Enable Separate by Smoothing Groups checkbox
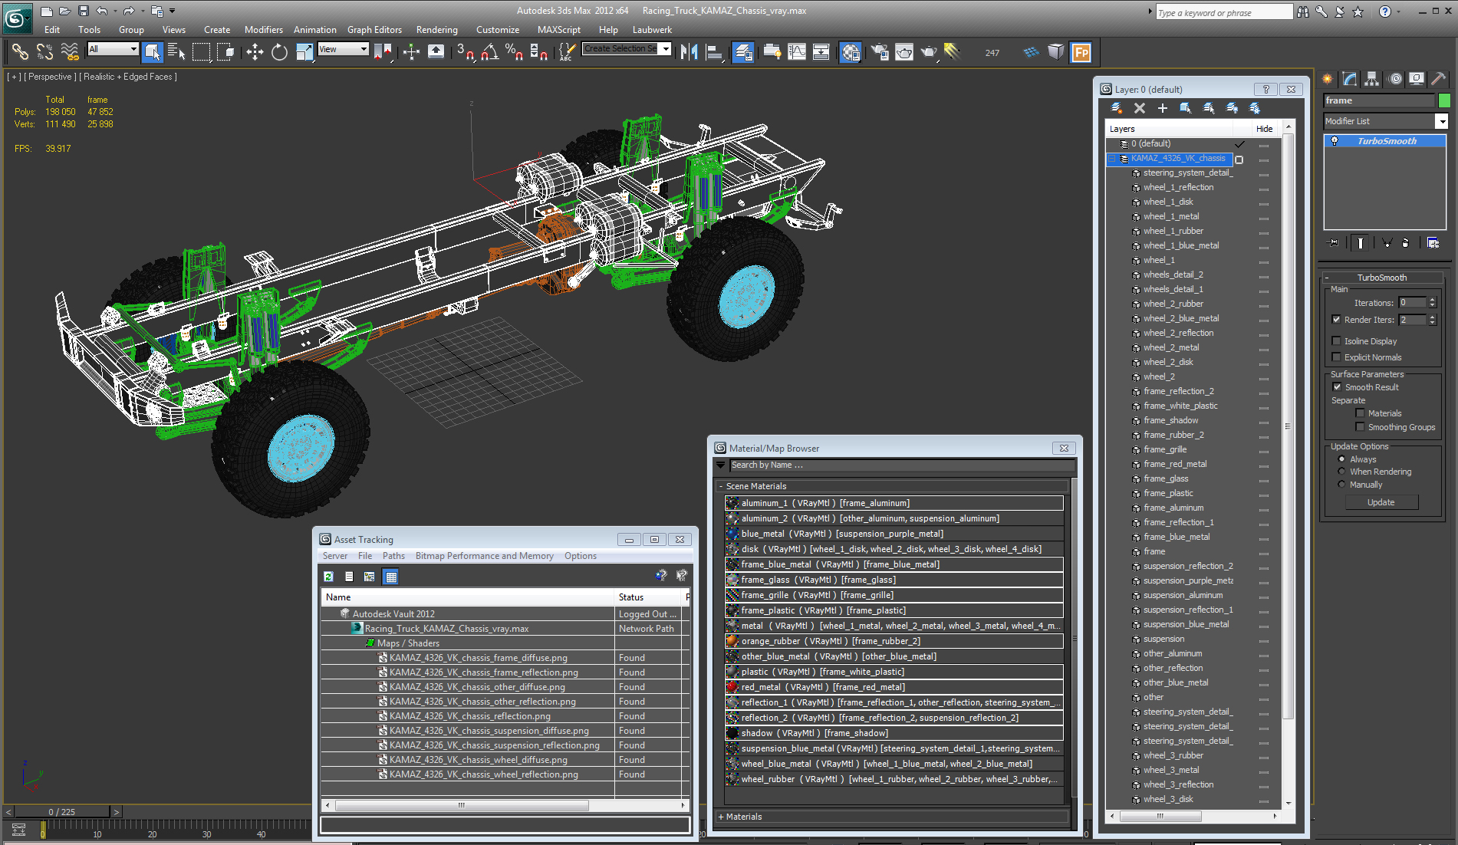This screenshot has width=1458, height=845. tap(1361, 427)
